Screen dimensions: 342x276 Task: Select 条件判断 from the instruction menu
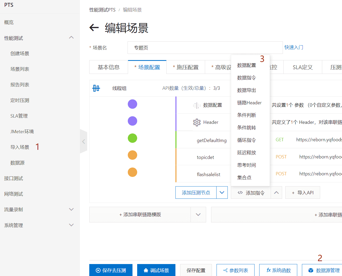(246, 115)
